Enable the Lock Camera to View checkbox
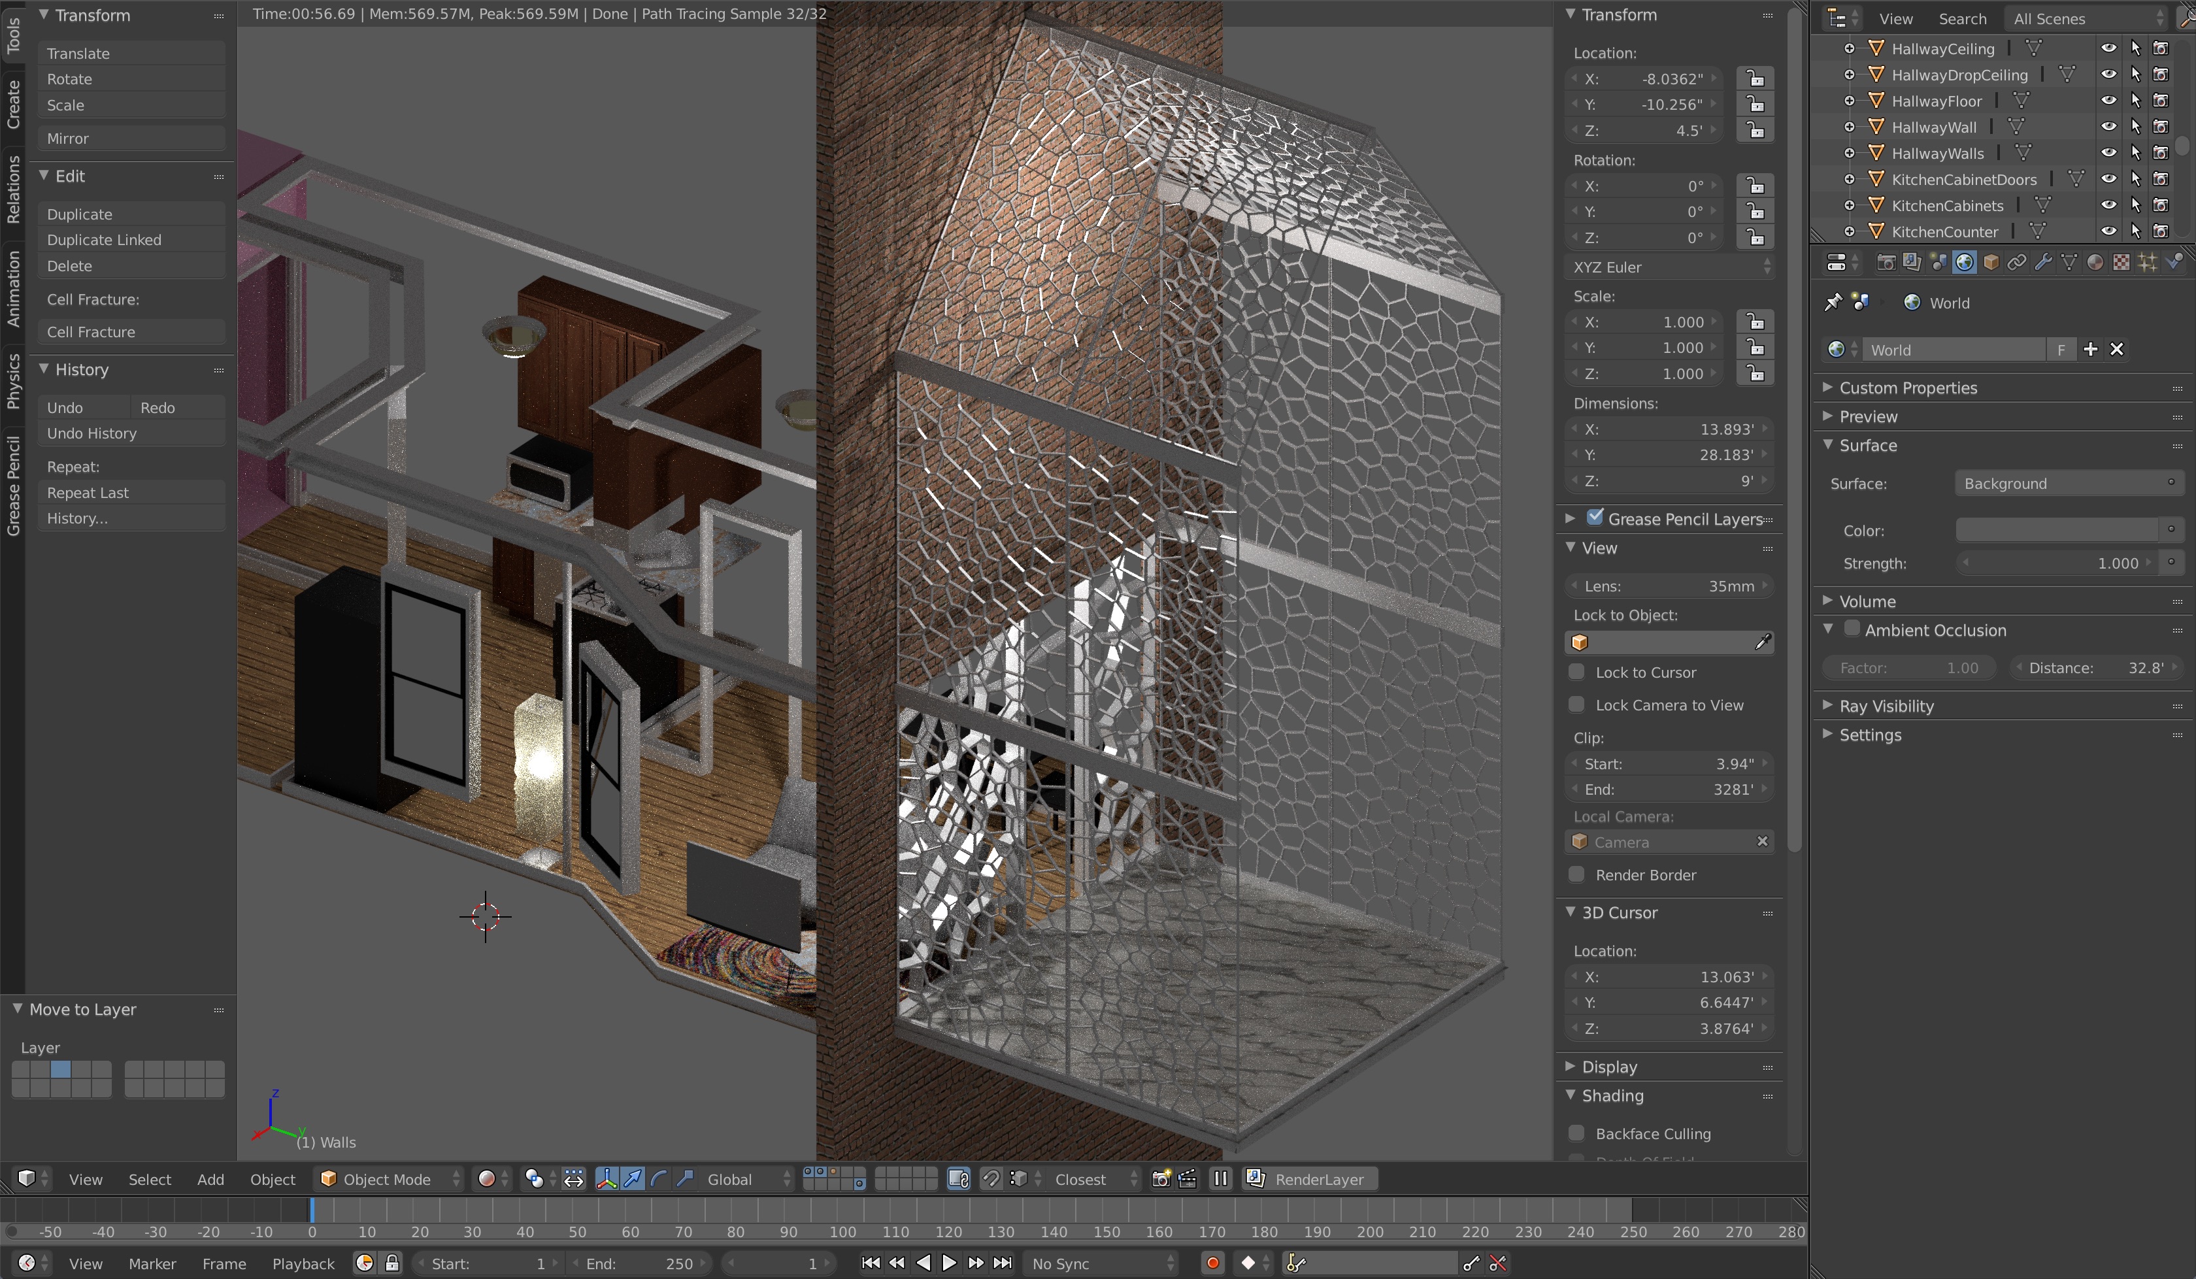Screen dimensions: 2196x1279 click(1576, 705)
